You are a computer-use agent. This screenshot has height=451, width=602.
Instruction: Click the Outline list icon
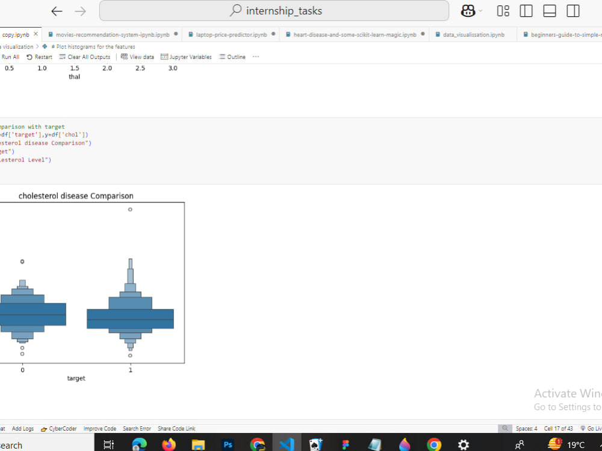tap(222, 57)
